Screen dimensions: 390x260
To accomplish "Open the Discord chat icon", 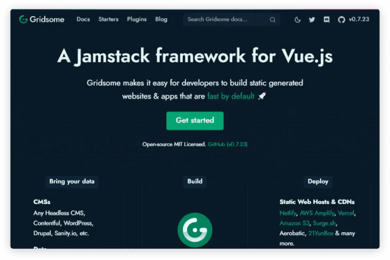I will click(x=327, y=19).
